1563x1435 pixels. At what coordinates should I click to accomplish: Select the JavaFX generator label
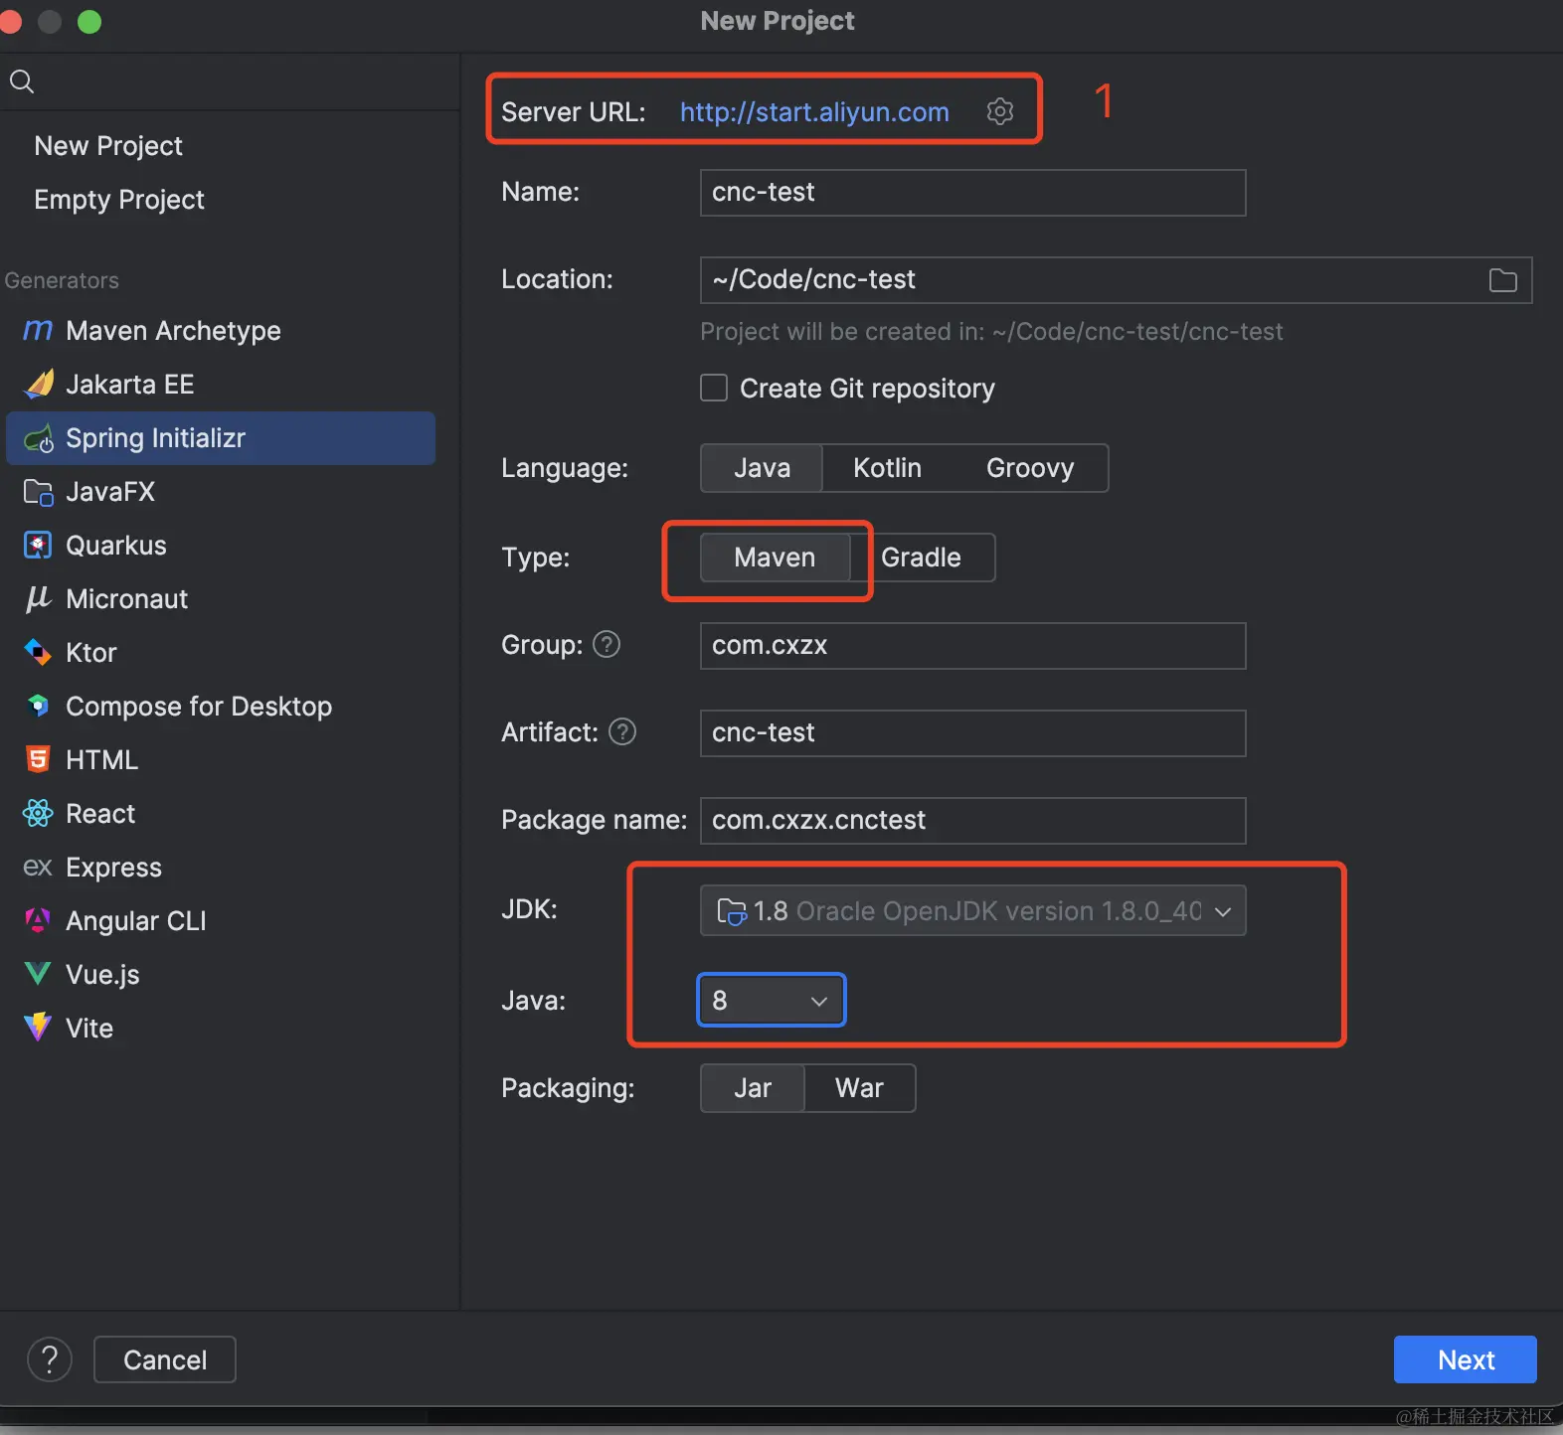(110, 492)
